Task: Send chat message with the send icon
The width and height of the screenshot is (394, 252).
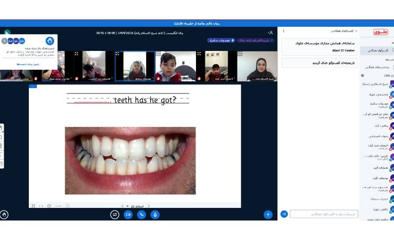Action: [284, 214]
